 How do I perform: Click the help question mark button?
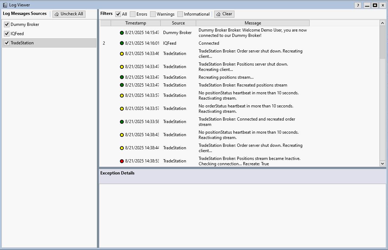coord(358,5)
